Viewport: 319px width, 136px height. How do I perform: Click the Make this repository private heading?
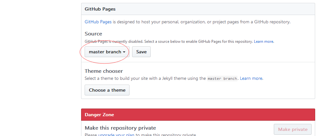click(x=120, y=128)
